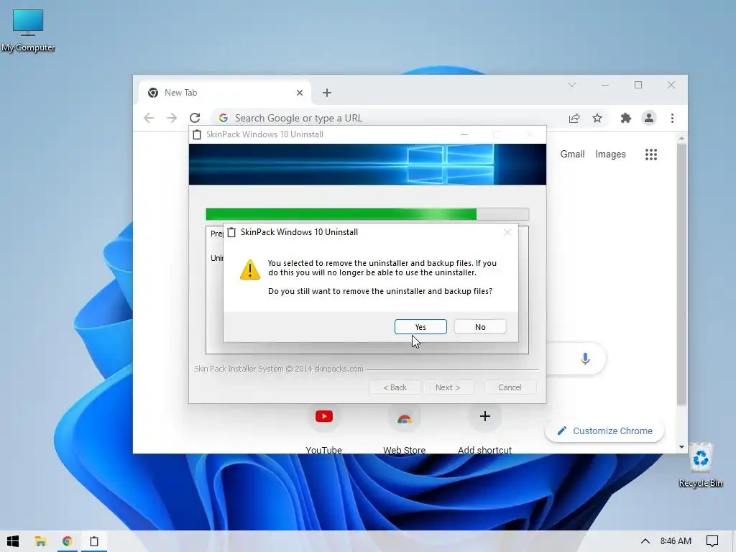Viewport: 736px width, 552px height.
Task: Click No in the confirmation dialog
Action: (479, 327)
